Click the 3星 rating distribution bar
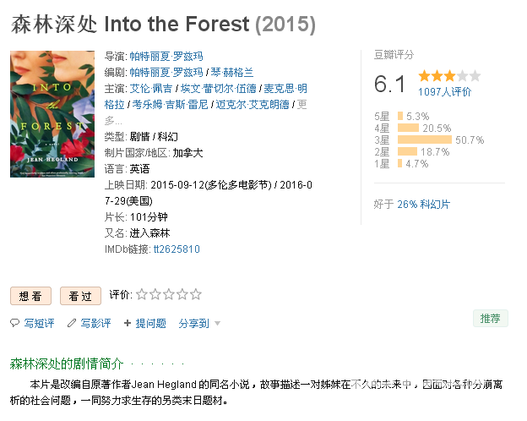The width and height of the screenshot is (527, 421). 425,139
